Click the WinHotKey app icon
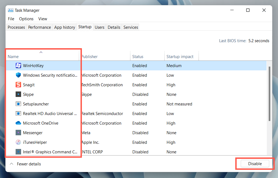278x178 pixels. tap(18, 66)
